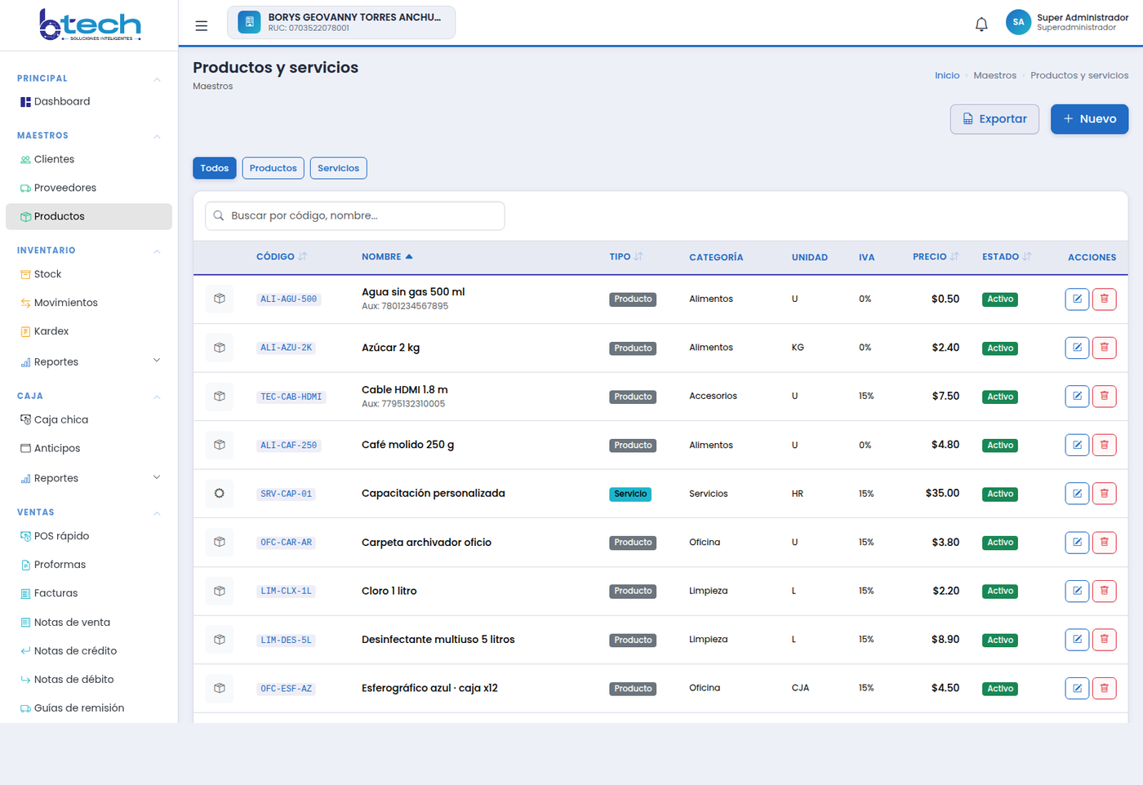
Task: Sort the table by Estado
Action: (1007, 256)
